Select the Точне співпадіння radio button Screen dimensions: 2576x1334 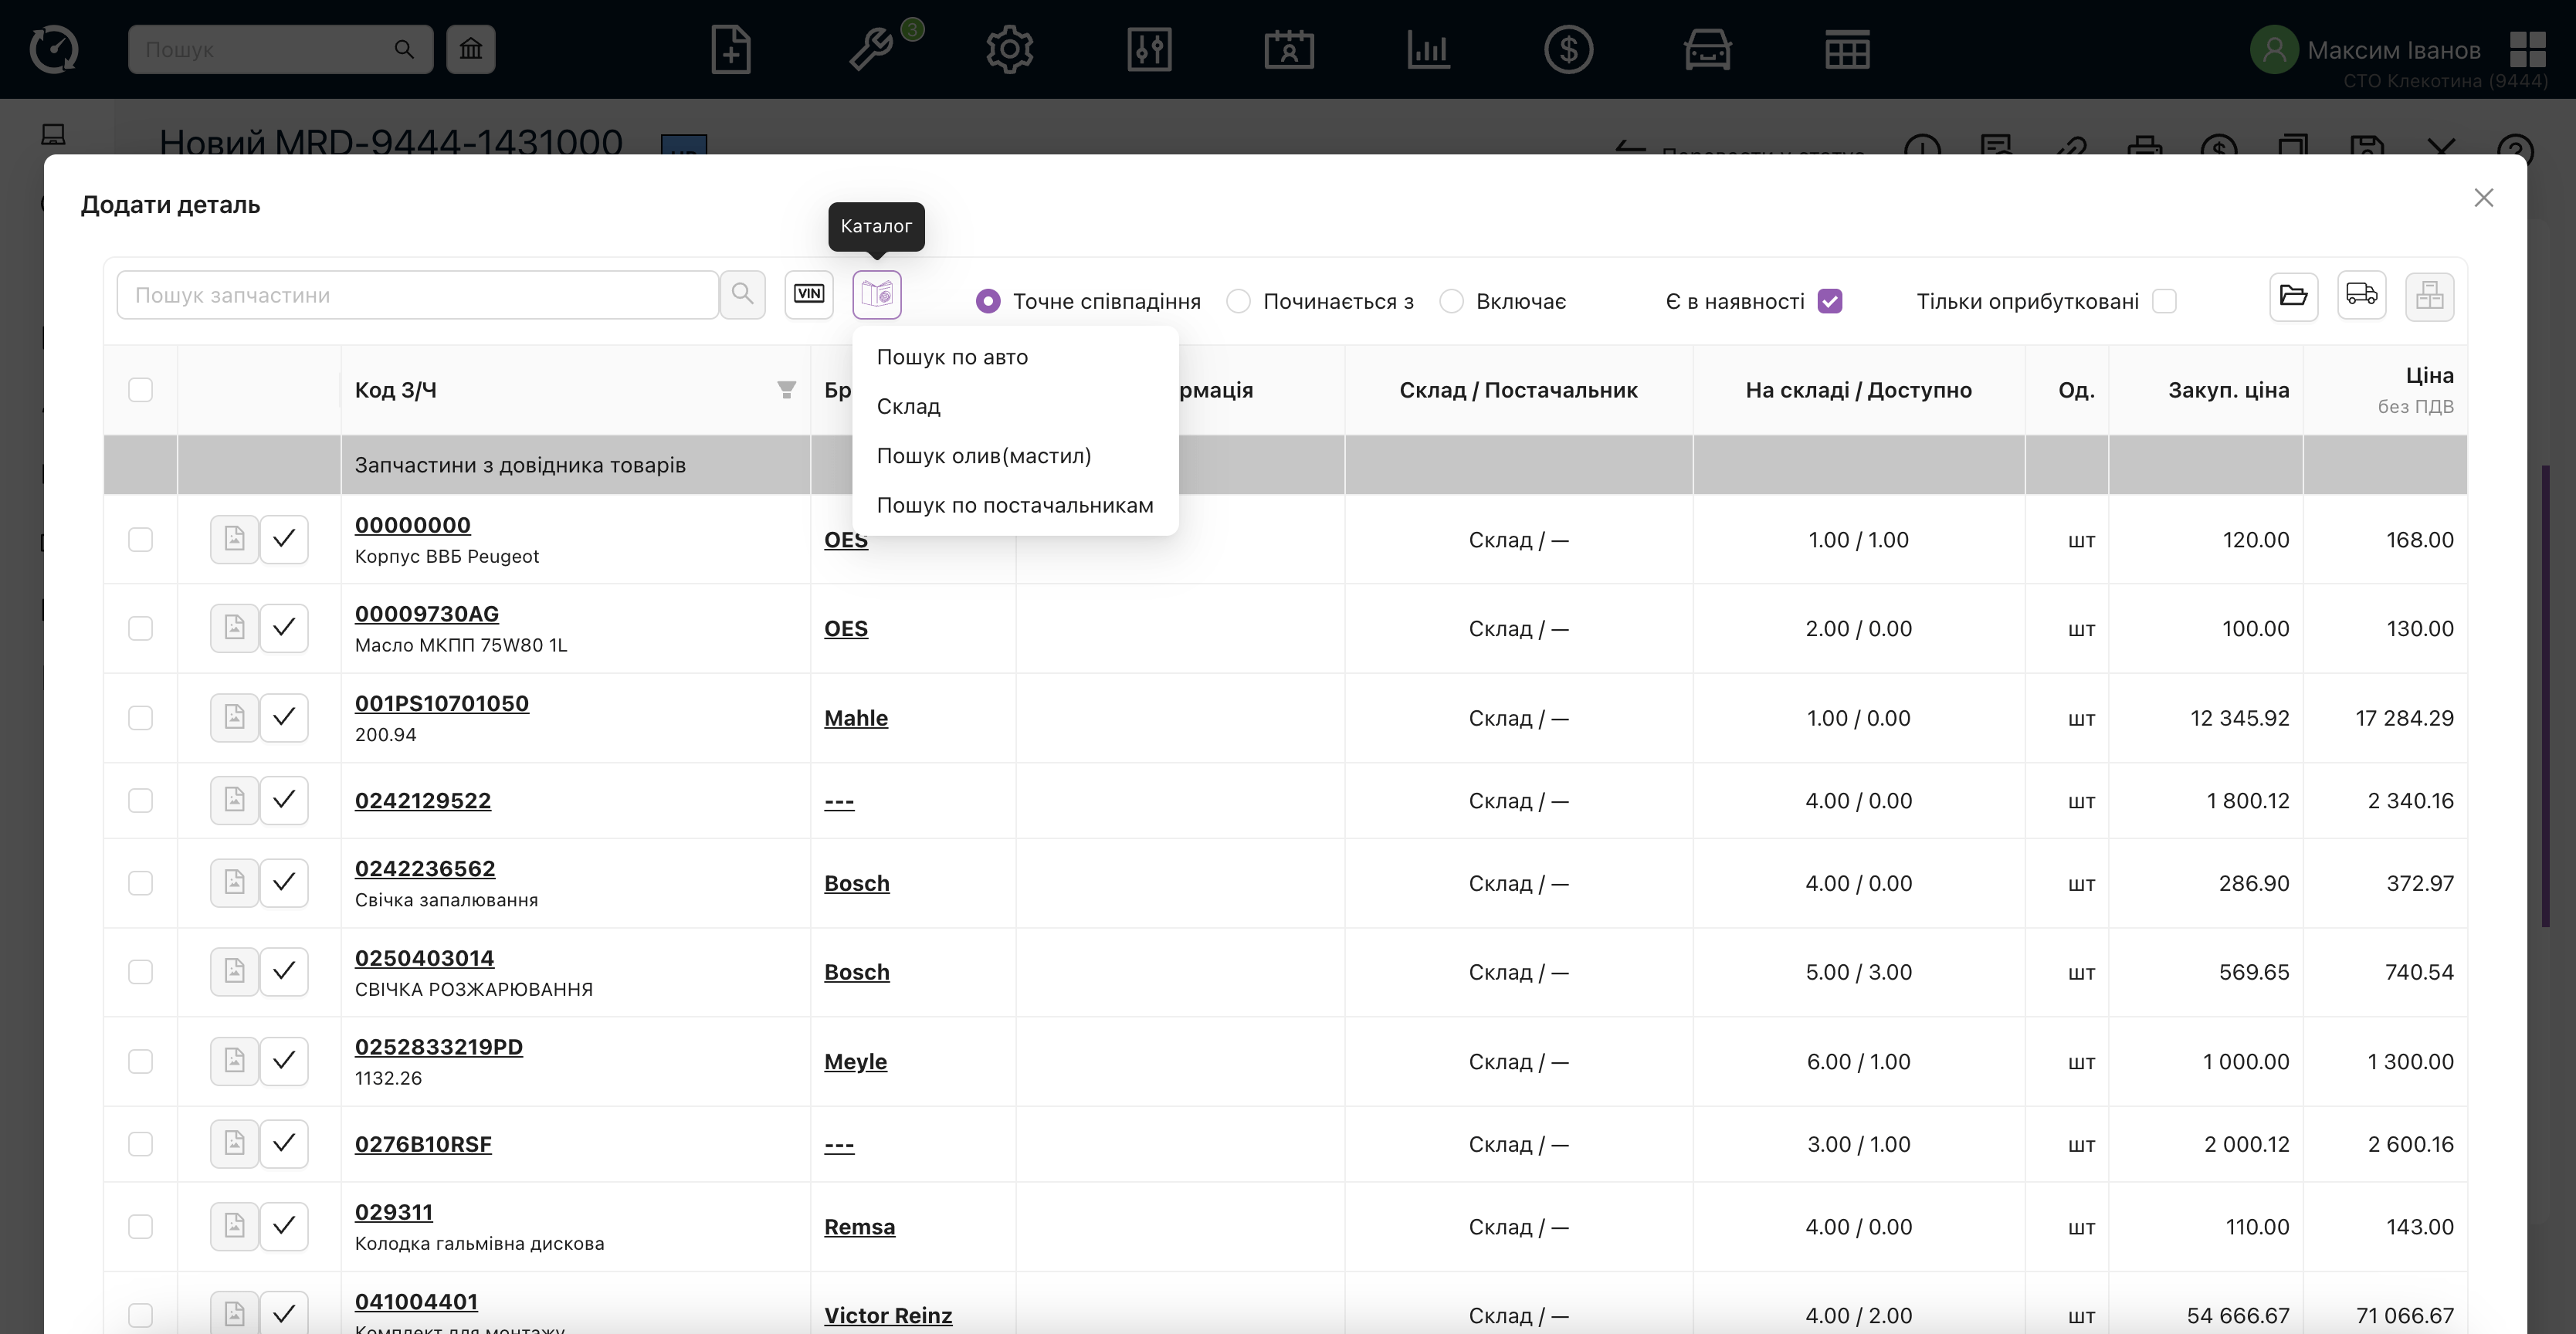point(988,301)
